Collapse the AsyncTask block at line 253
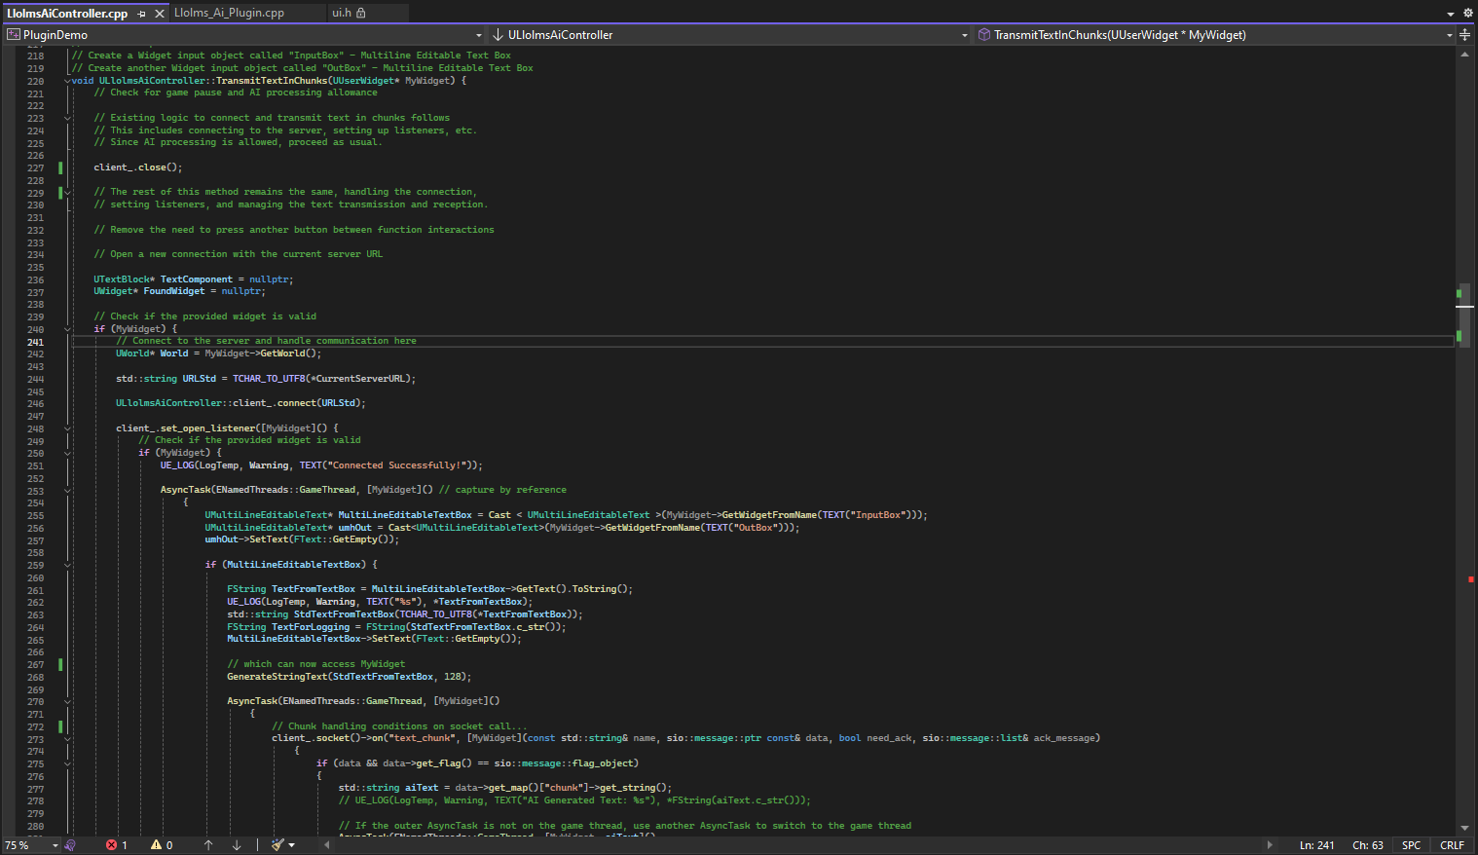The image size is (1478, 855). pos(67,490)
